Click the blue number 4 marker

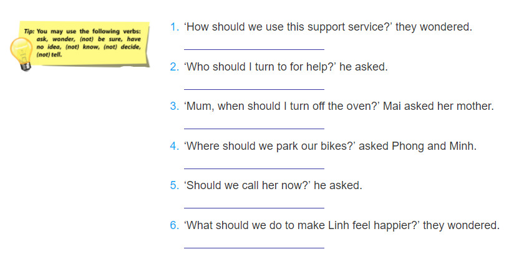coord(175,146)
